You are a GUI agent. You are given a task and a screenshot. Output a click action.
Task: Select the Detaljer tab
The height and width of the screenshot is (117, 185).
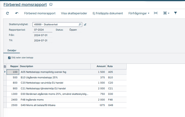[x=12, y=50]
